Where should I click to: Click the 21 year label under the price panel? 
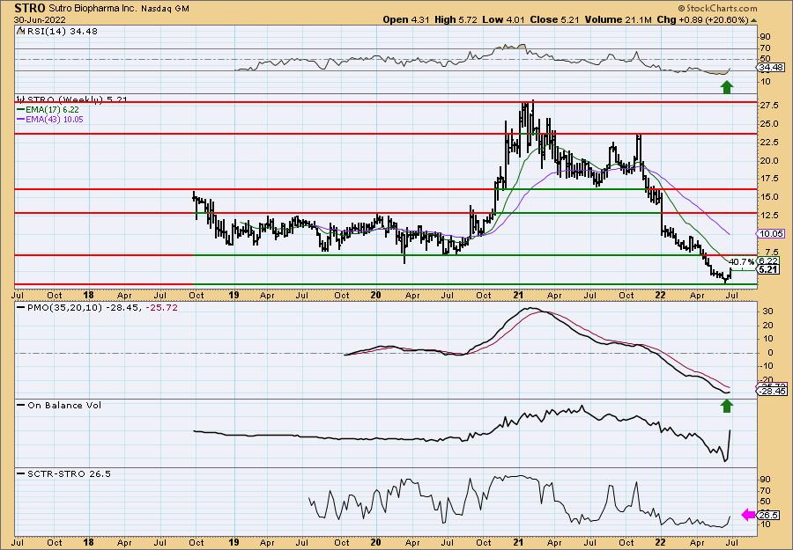pyautogui.click(x=517, y=295)
